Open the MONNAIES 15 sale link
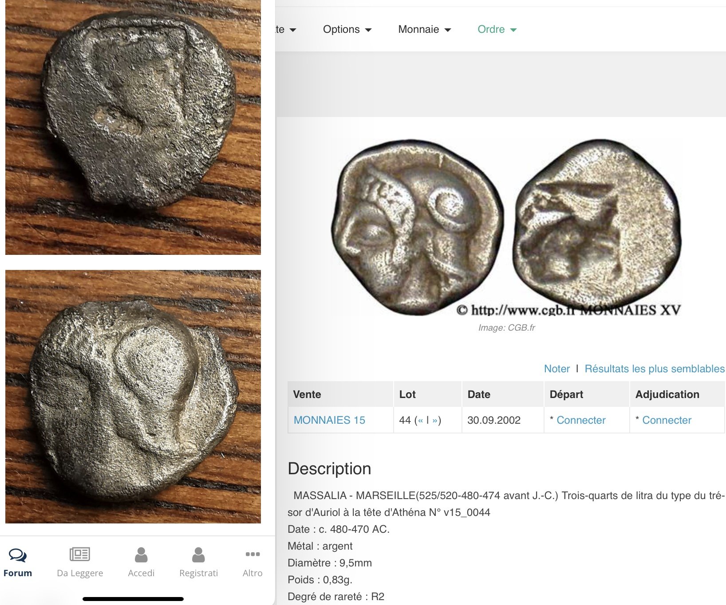Image resolution: width=726 pixels, height=605 pixels. click(x=329, y=420)
